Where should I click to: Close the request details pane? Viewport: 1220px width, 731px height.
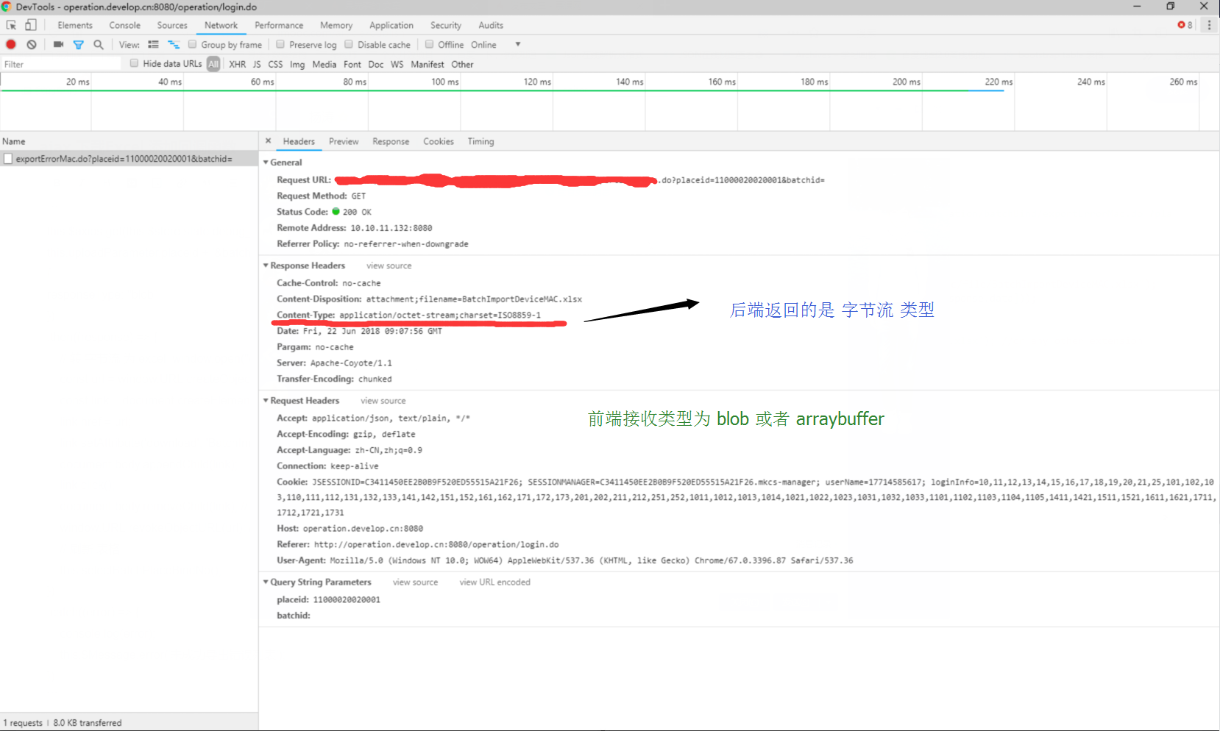click(x=269, y=140)
